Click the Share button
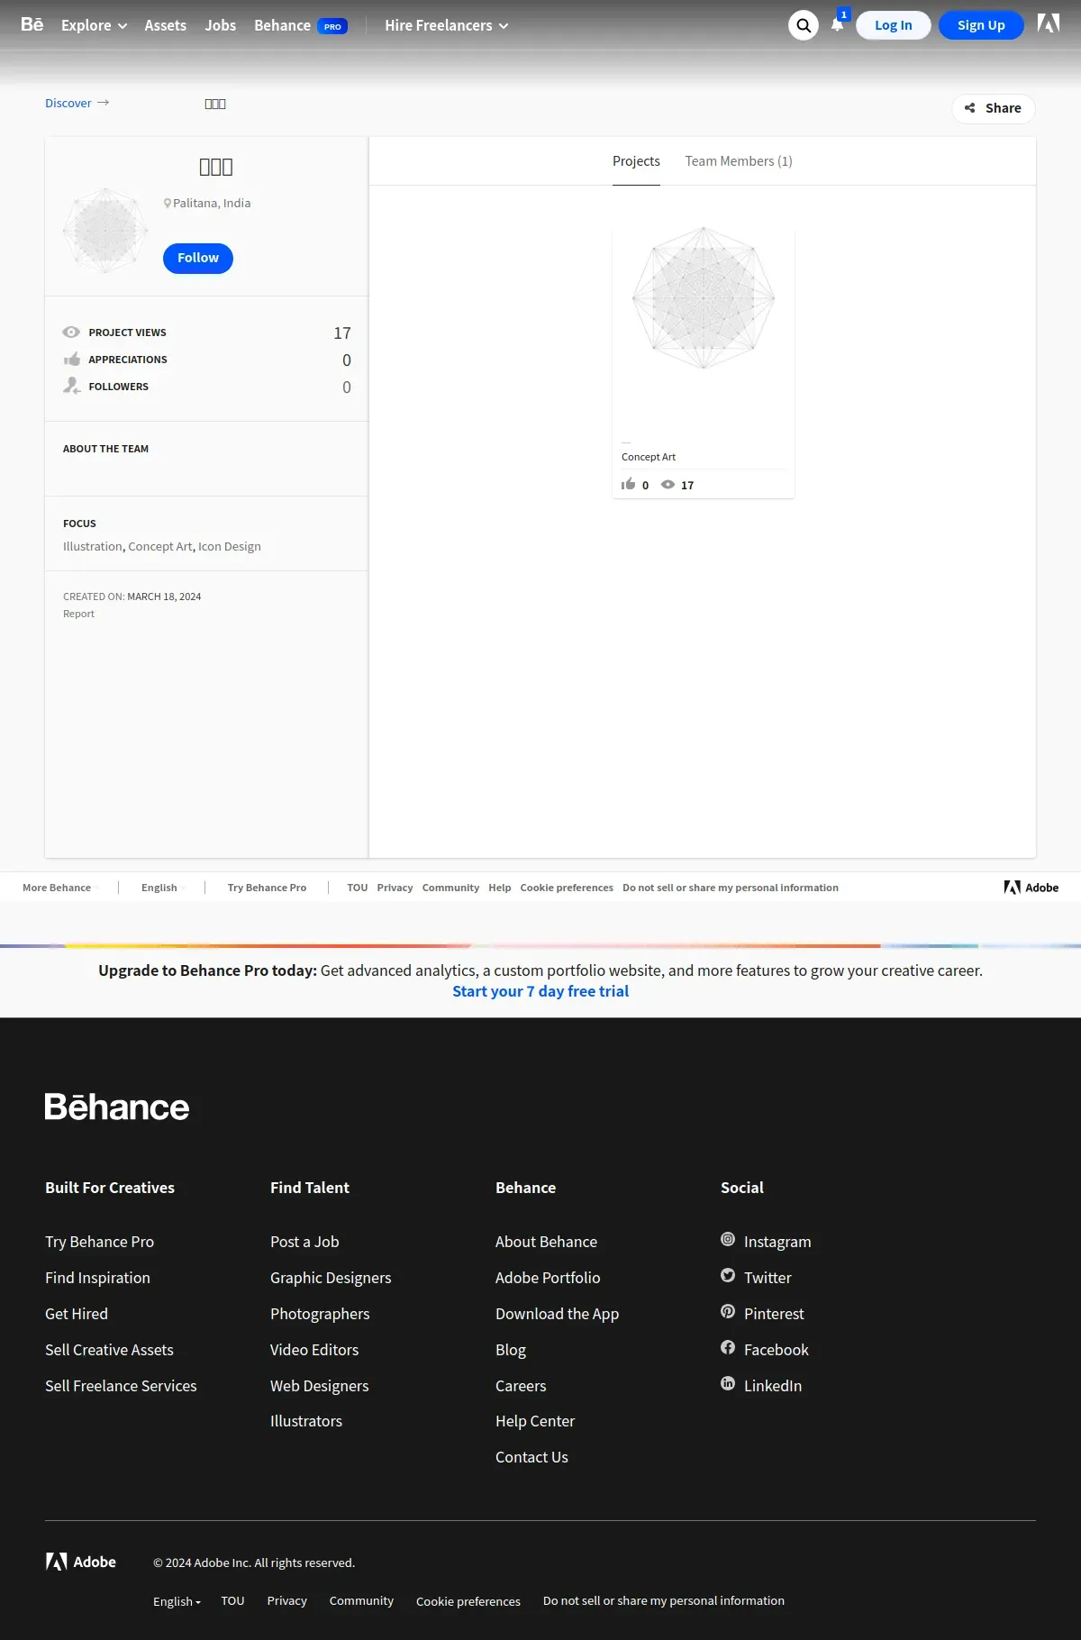The width and height of the screenshot is (1081, 1640). [x=994, y=108]
